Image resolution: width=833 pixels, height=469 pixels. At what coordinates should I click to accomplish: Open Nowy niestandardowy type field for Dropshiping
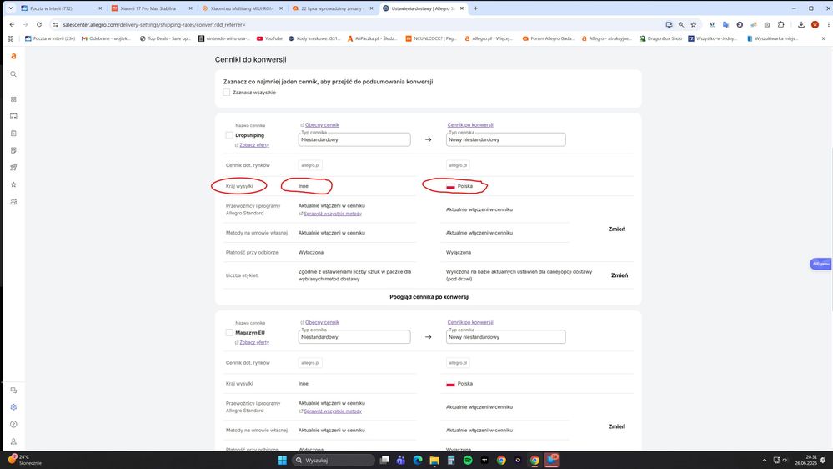click(x=506, y=139)
